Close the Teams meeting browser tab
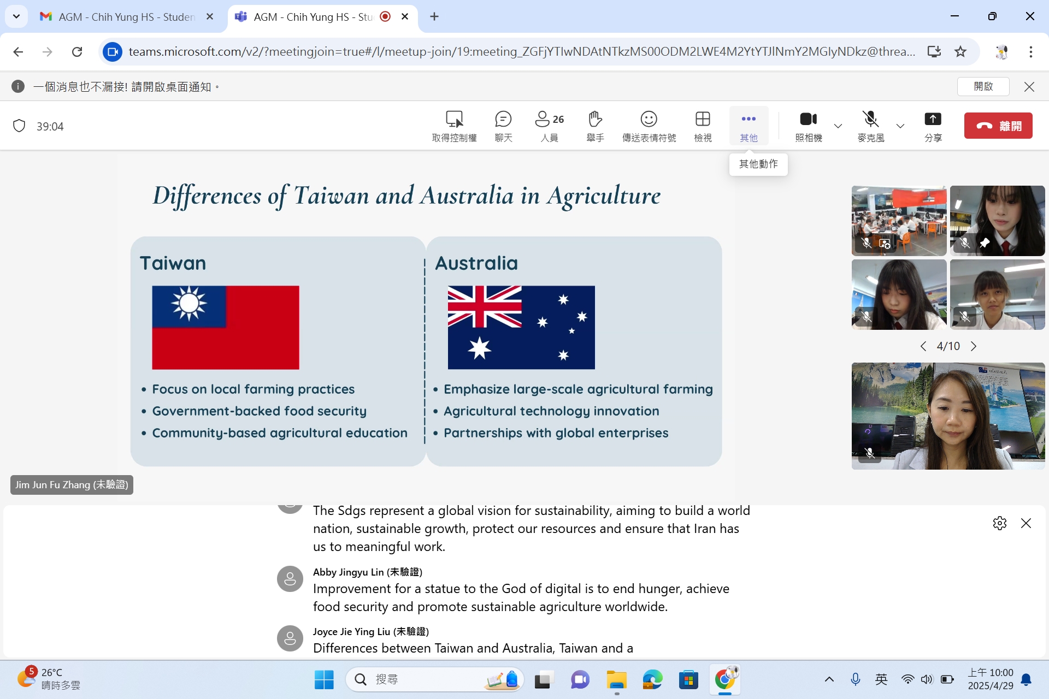Image resolution: width=1049 pixels, height=699 pixels. [x=405, y=17]
